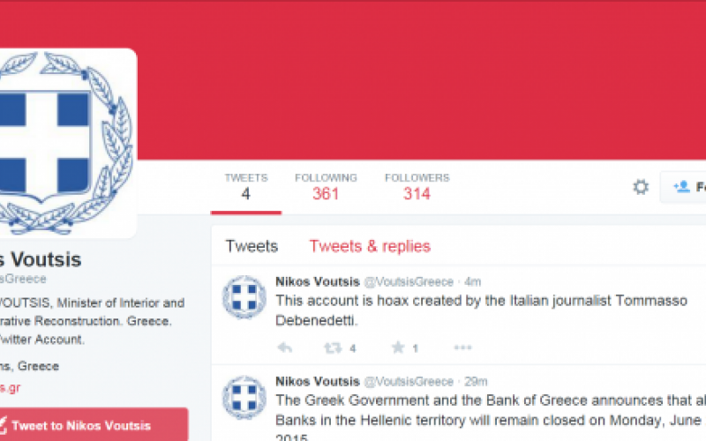Open the 4m timestamp of first tweet
Viewport: 706px width, 441px height.
473,281
